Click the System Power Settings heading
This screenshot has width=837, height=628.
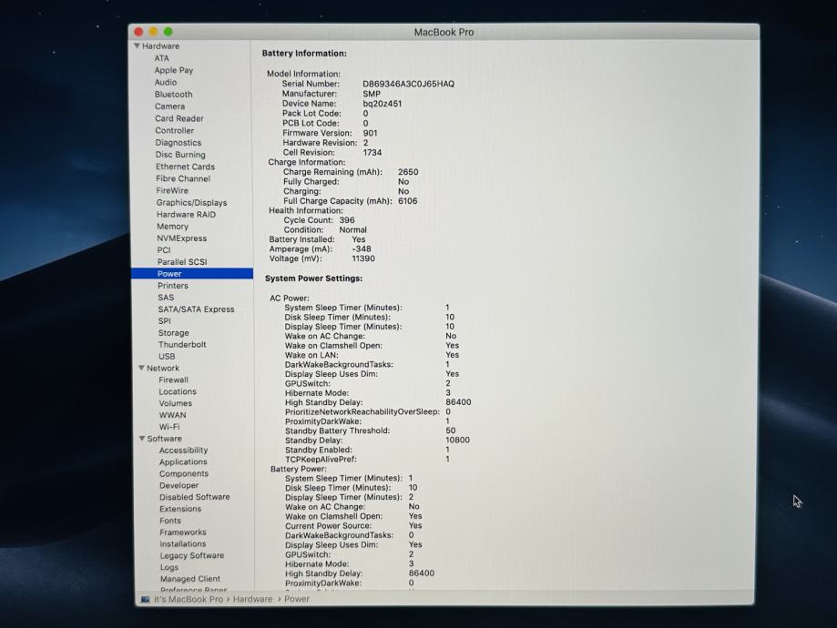point(314,279)
